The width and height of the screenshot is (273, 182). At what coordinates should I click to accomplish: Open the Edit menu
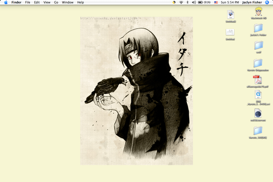tap(37, 2)
